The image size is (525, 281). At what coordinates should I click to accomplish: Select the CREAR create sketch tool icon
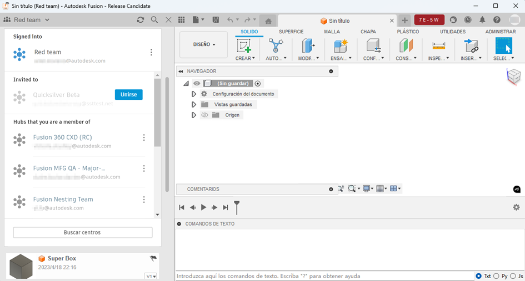(x=244, y=46)
